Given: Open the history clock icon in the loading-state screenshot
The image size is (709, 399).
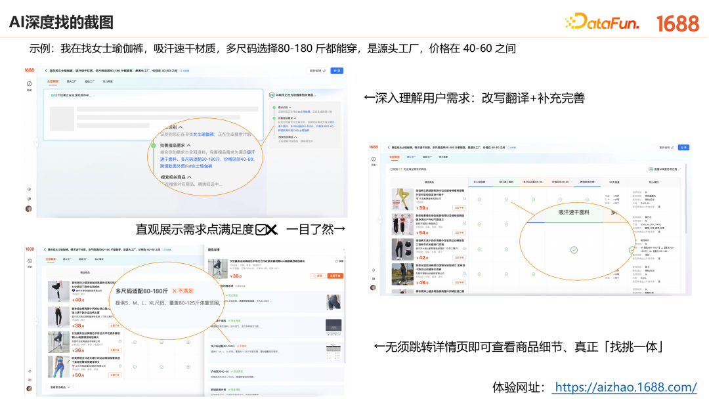Looking at the screenshot, I should pyautogui.click(x=29, y=83).
